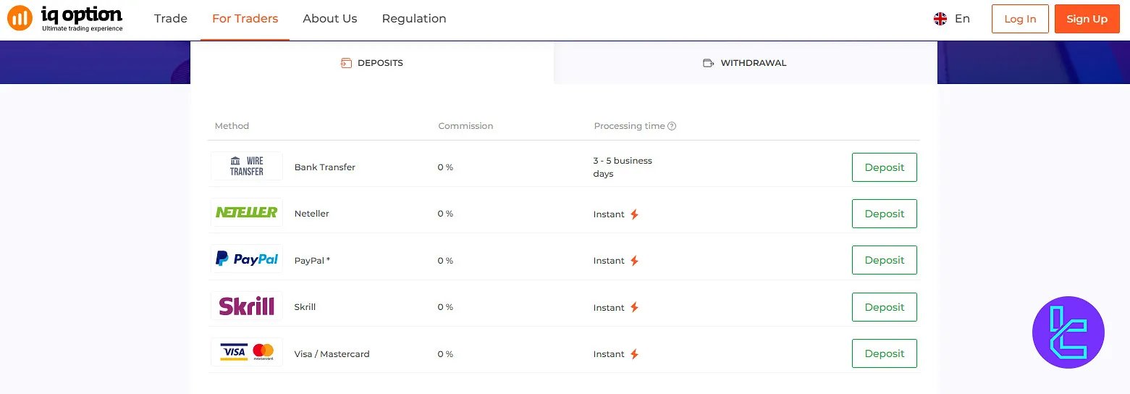Click Deposit for Skrill
1130x394 pixels.
[884, 307]
